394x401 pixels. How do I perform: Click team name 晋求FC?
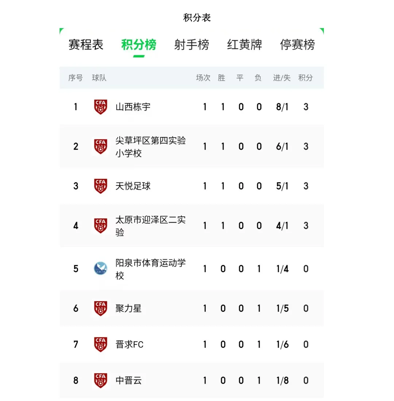(130, 345)
